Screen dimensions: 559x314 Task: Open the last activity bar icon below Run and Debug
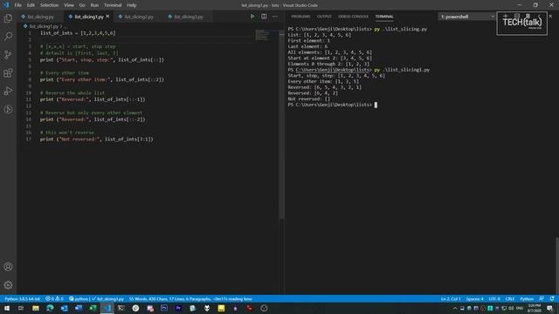pyautogui.click(x=8, y=109)
